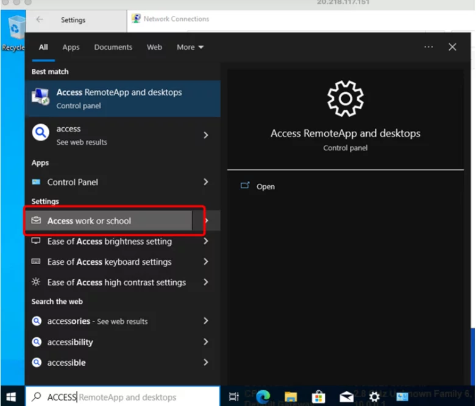Click the search icon beside accessories
Image resolution: width=476 pixels, height=406 pixels.
(37, 321)
